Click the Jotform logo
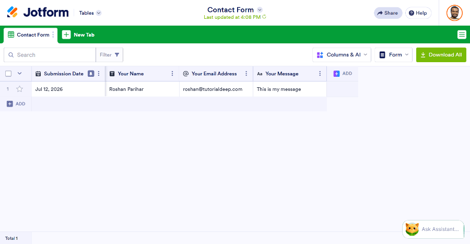 pos(38,13)
